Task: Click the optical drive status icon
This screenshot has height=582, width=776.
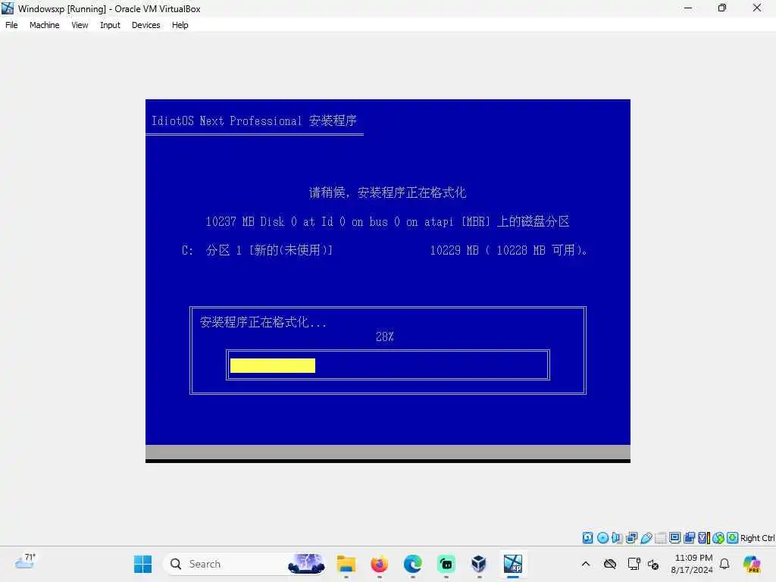Action: coord(602,538)
